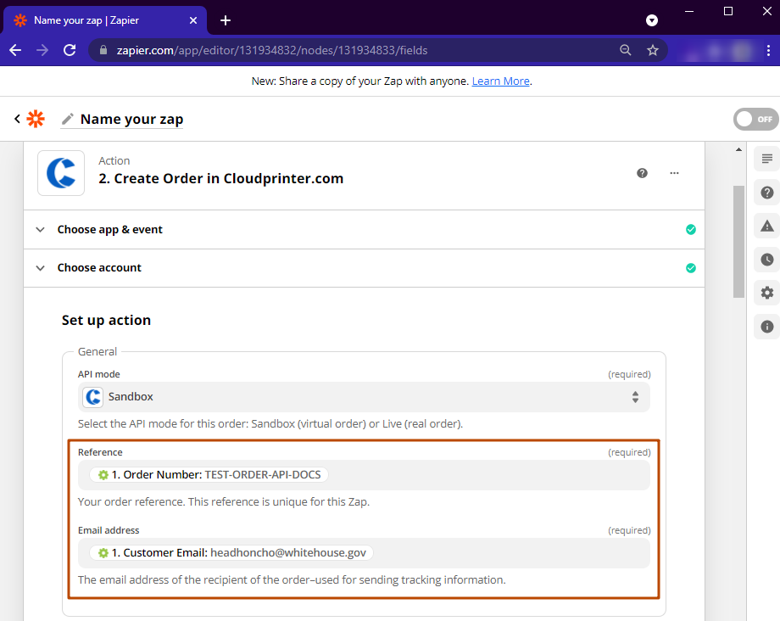Click the editor scroll-up arrow

coord(738,149)
